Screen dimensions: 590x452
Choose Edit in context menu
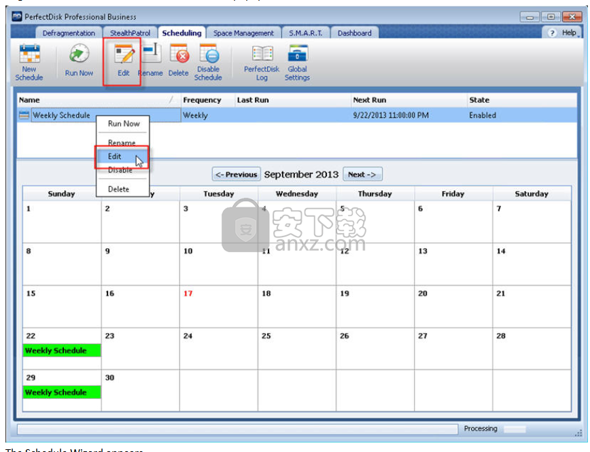[x=122, y=156]
